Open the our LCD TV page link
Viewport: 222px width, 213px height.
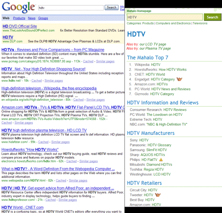point(153,44)
